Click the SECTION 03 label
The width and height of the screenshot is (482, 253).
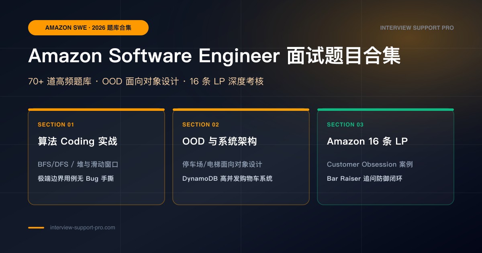(345, 124)
